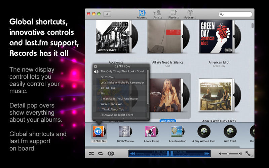269x168 pixels.
Task: Click the max volume speaker icon
Action: pyautogui.click(x=241, y=154)
